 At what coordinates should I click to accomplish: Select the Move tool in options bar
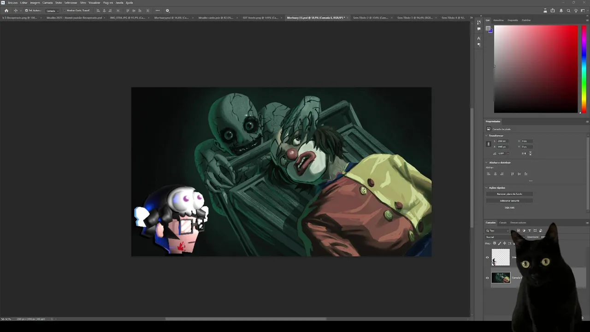(x=16, y=11)
